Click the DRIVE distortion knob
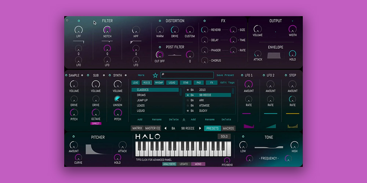The image size is (367, 183). (x=175, y=30)
